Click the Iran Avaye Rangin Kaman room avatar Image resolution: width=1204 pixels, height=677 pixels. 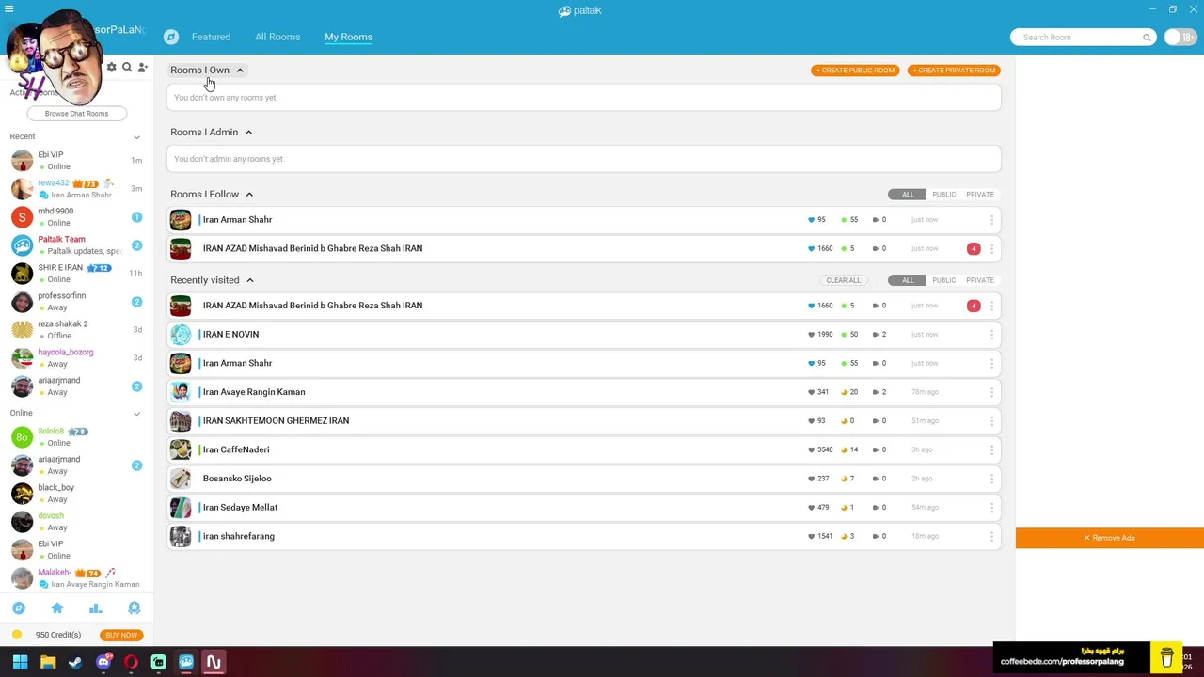pyautogui.click(x=181, y=392)
